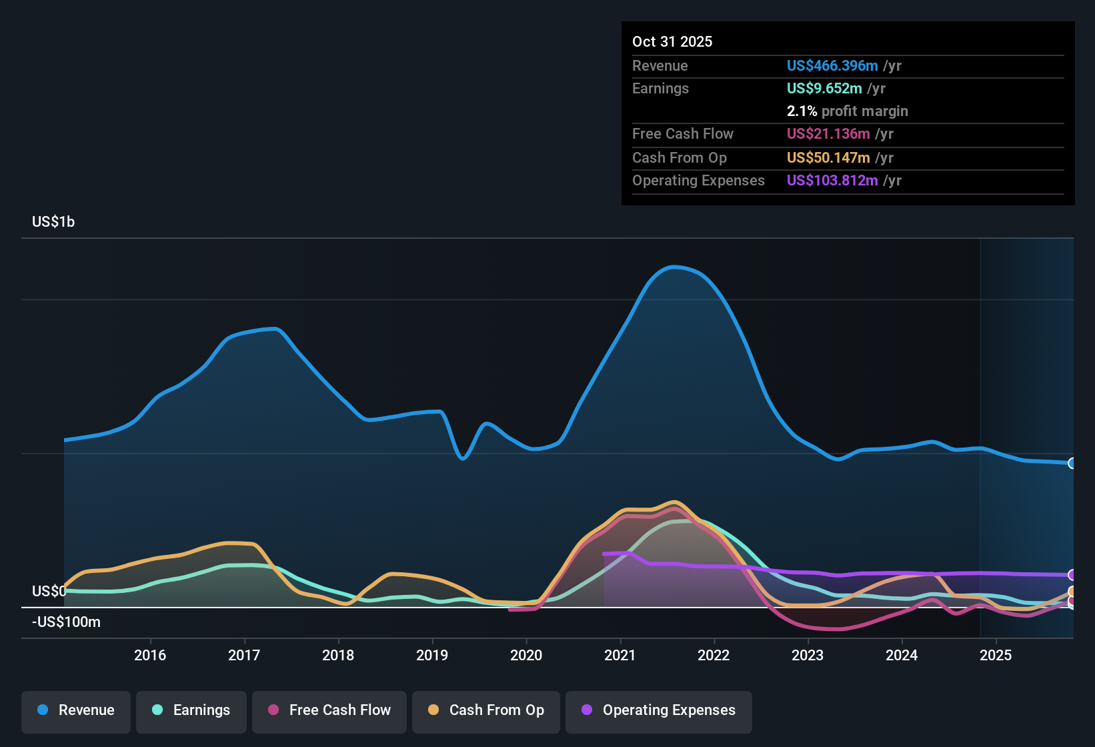Select the 2025 x-axis label

click(x=996, y=655)
